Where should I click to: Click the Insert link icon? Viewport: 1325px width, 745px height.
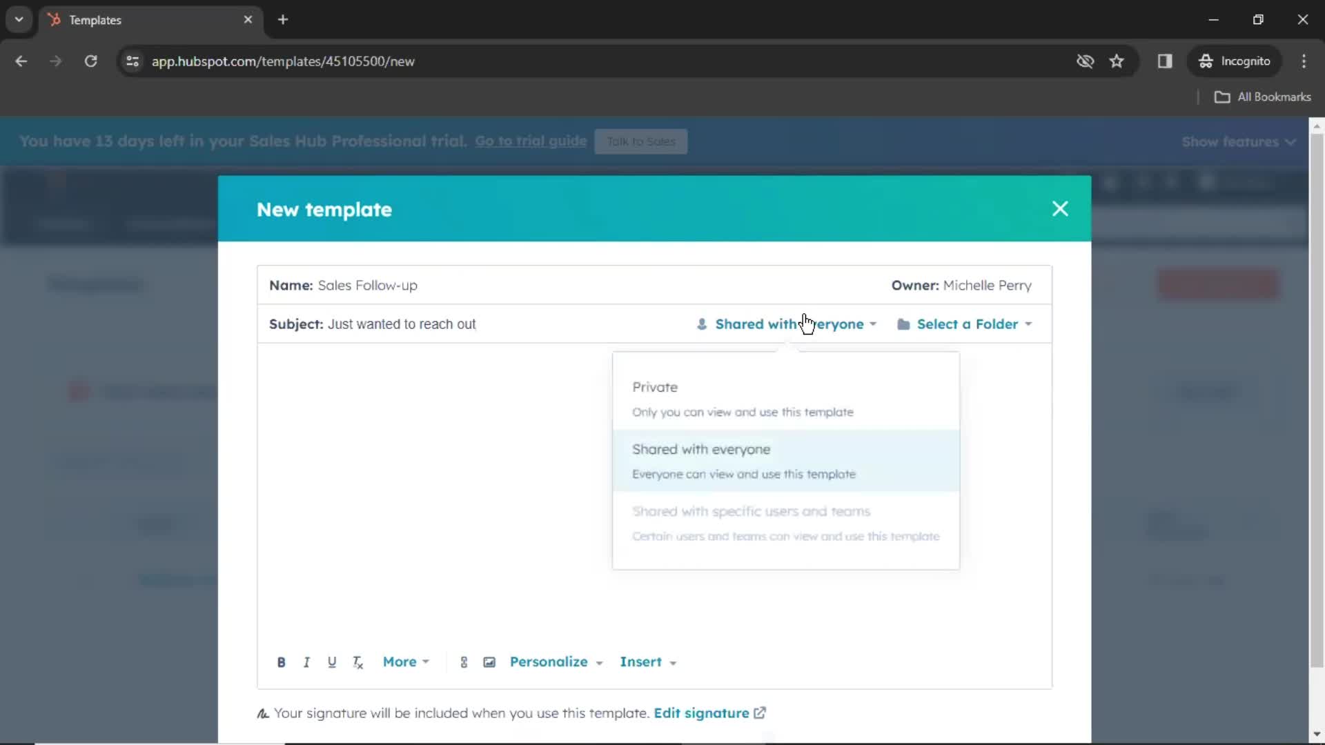point(464,662)
